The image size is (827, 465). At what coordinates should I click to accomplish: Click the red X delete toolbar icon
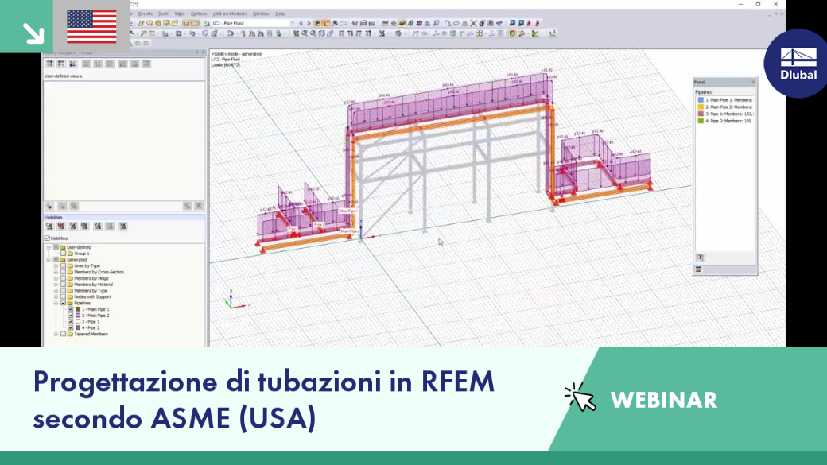pos(474,23)
